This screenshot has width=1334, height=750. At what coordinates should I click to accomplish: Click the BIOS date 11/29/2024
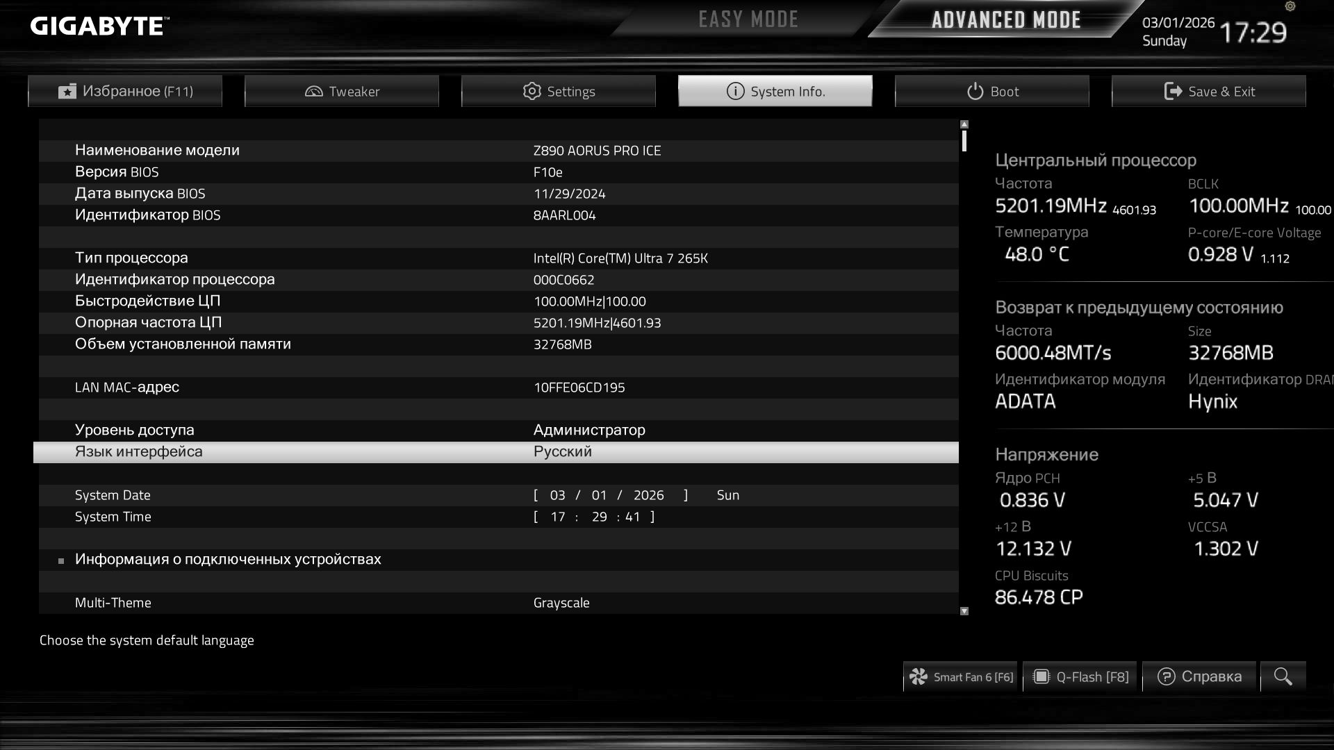click(570, 194)
